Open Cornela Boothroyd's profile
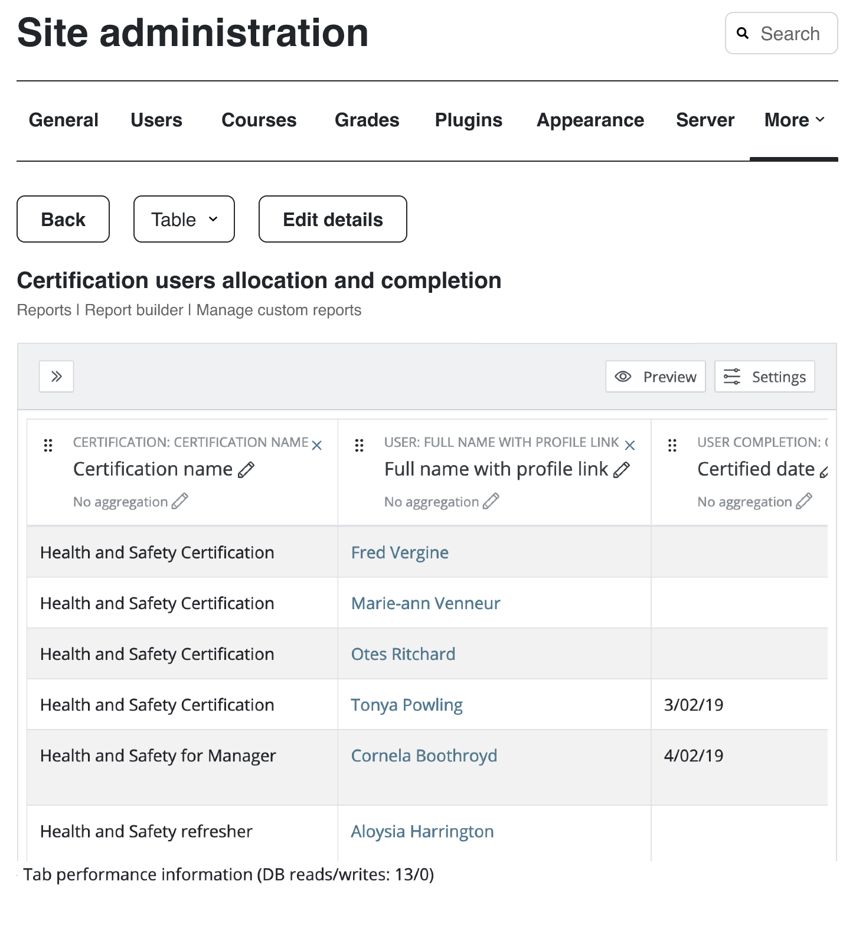Image resolution: width=856 pixels, height=935 pixels. (x=424, y=756)
